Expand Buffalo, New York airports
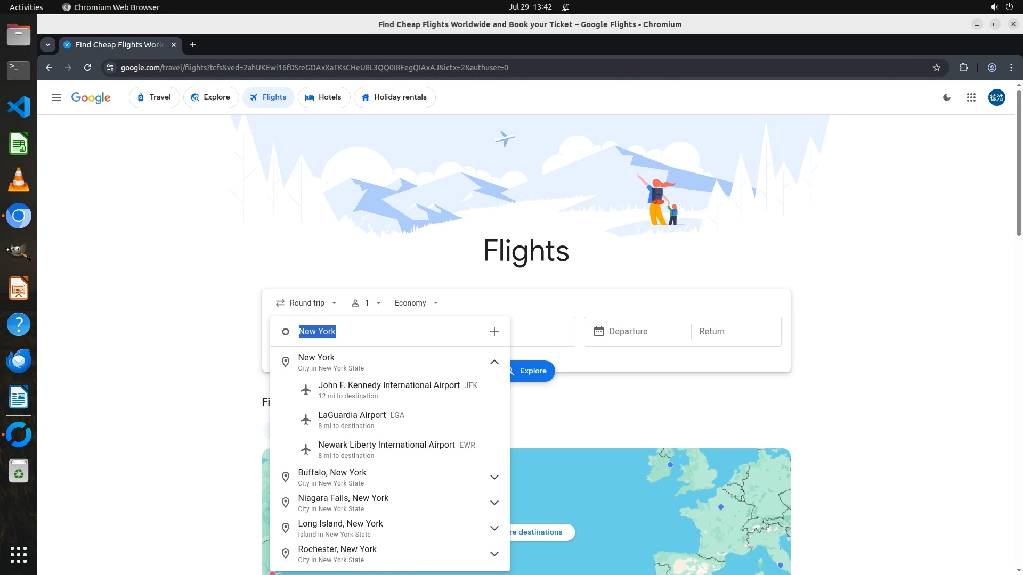 (494, 477)
